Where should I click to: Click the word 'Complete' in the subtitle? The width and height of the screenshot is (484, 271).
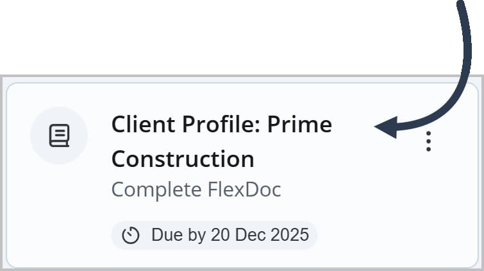pyautogui.click(x=156, y=189)
